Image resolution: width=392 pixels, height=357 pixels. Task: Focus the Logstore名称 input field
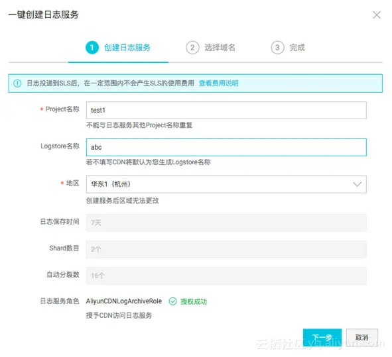pyautogui.click(x=226, y=147)
